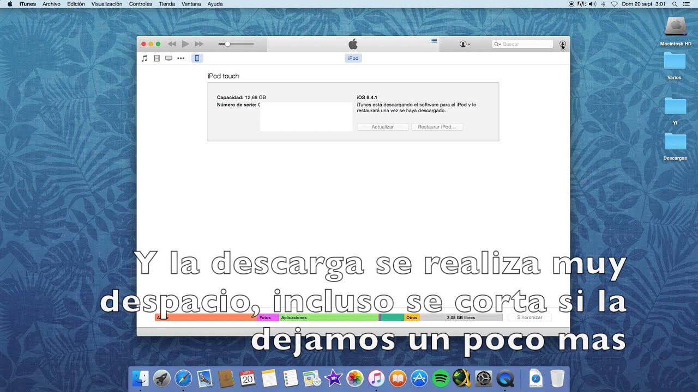This screenshot has height=392, width=698.
Task: Open the Movies library icon
Action: click(157, 58)
